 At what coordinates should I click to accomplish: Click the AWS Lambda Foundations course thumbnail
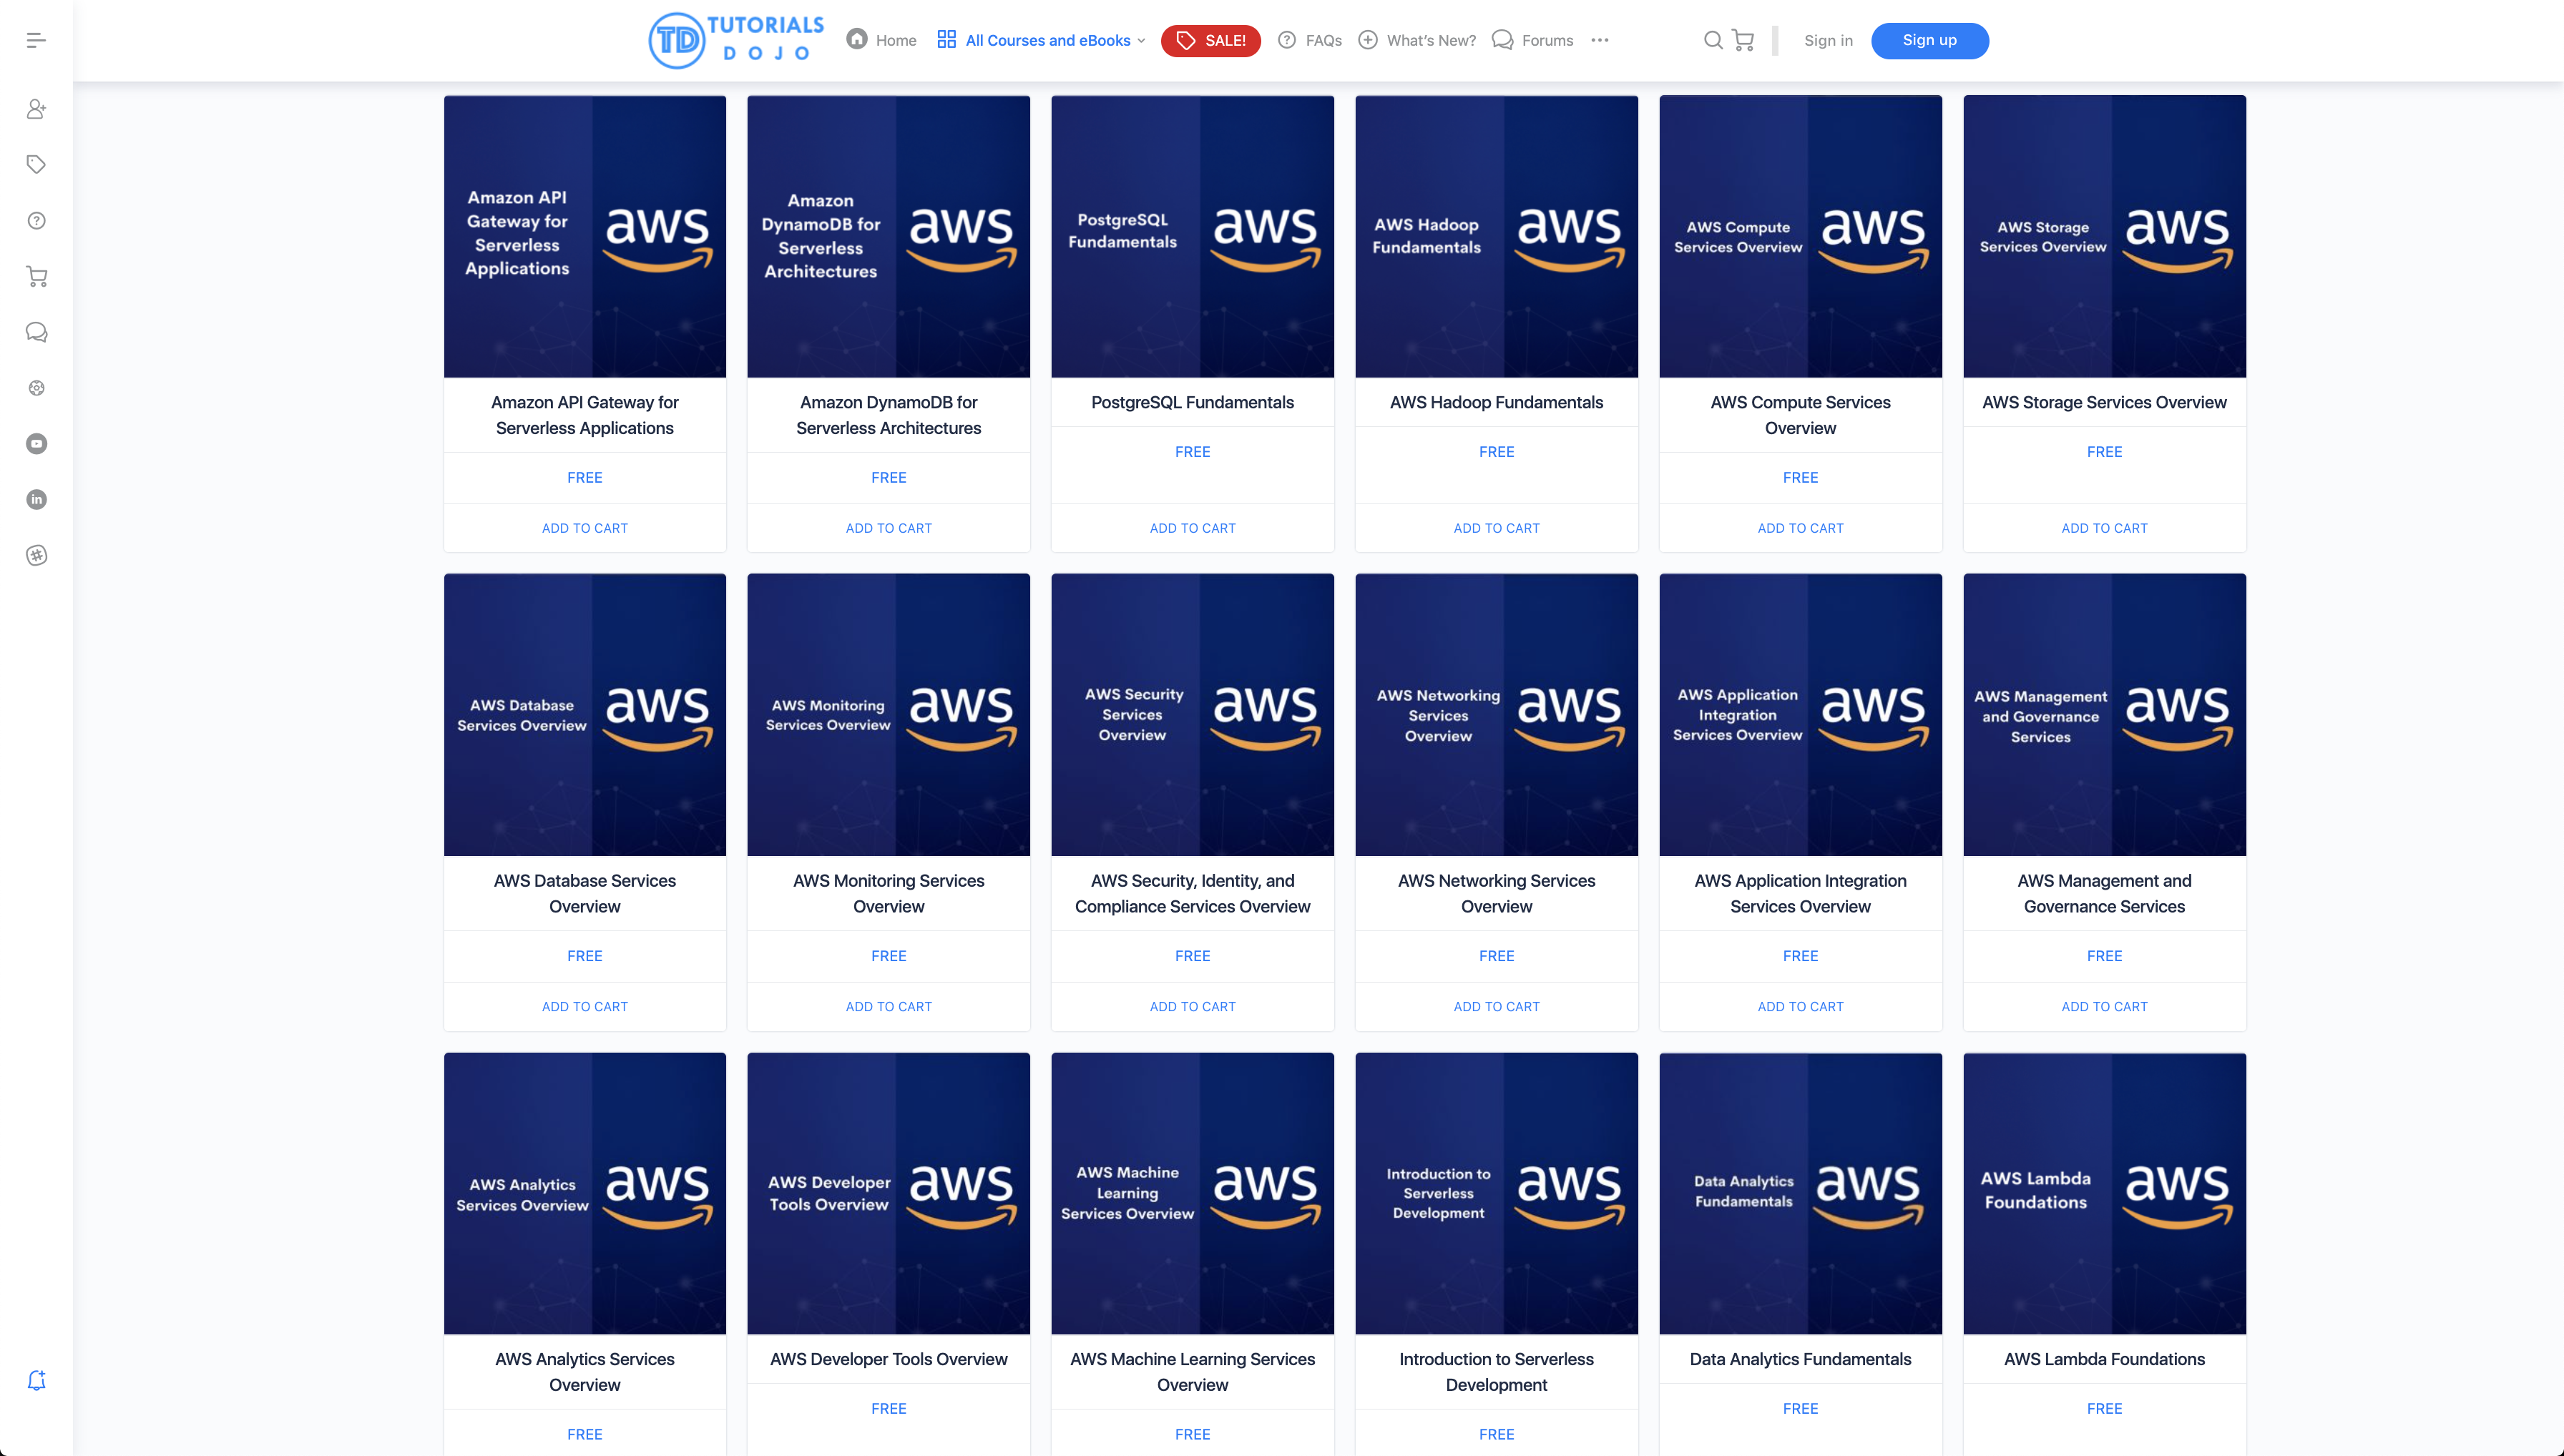[2105, 1192]
